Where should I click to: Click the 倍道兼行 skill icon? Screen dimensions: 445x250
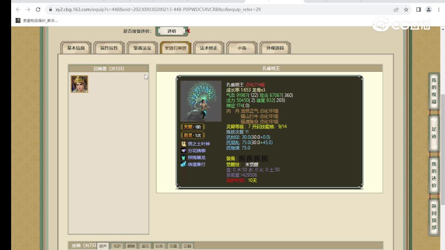[184, 164]
